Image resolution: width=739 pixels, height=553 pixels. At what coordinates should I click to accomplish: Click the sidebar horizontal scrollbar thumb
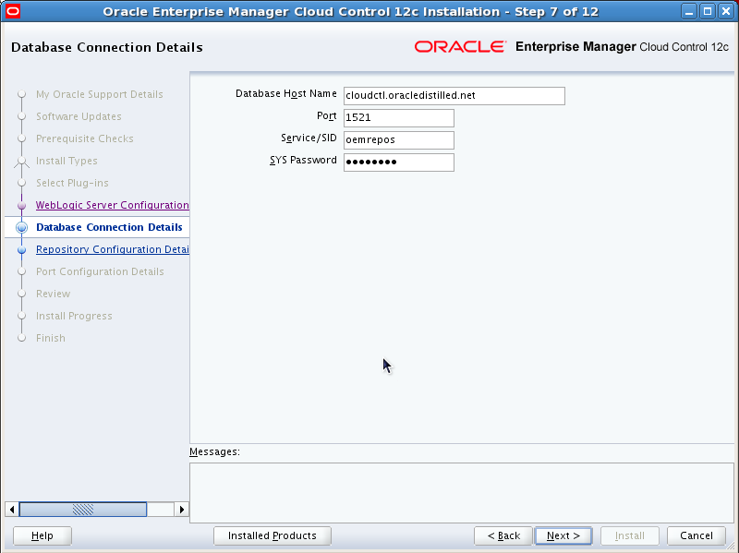tap(83, 510)
